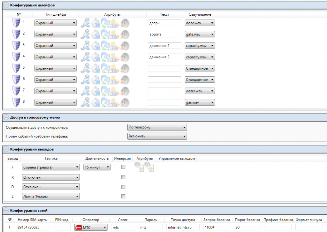Click the SIM card number field

32,227
